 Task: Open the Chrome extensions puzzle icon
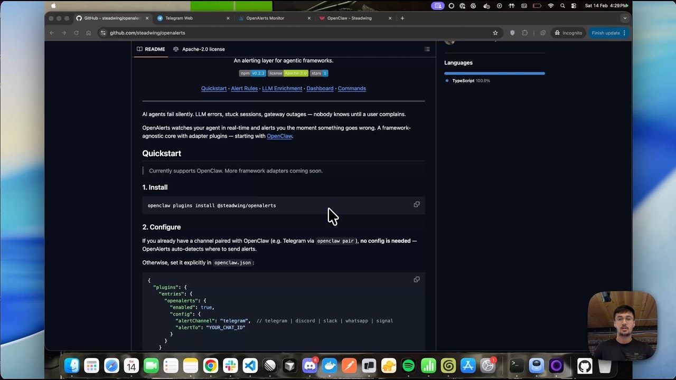coord(524,33)
